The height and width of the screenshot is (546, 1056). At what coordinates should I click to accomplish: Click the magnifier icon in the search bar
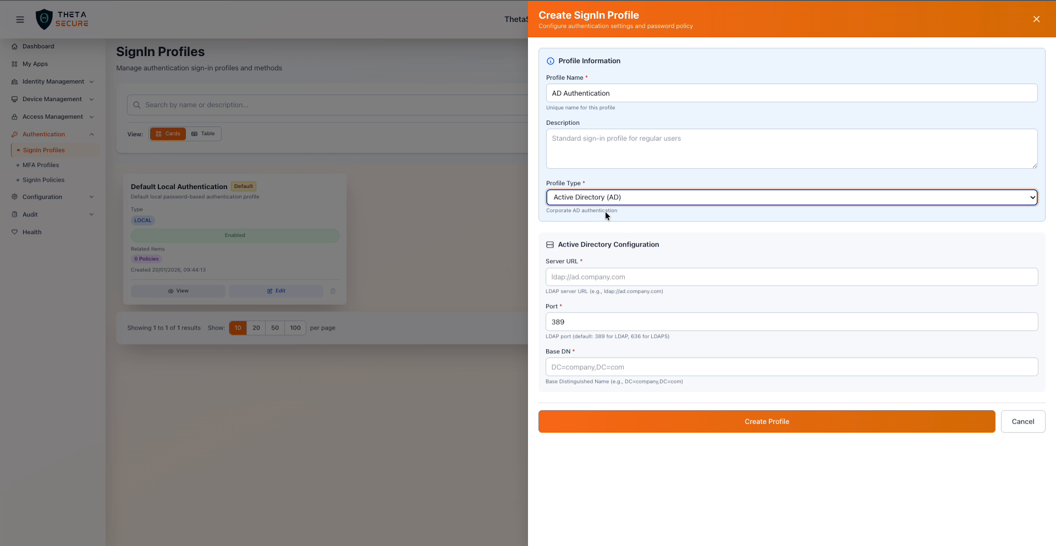coord(136,105)
